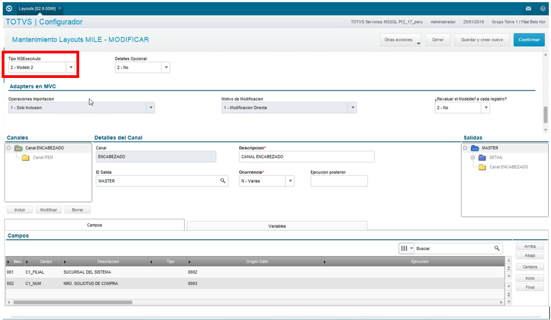
Task: Open the column selector icon beside Buscar
Action: tap(407, 249)
